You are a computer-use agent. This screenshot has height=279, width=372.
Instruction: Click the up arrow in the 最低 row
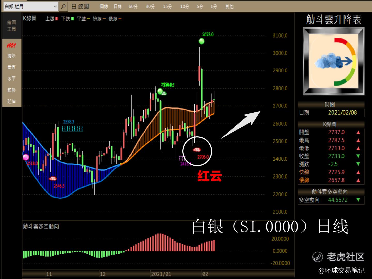pos(358,148)
